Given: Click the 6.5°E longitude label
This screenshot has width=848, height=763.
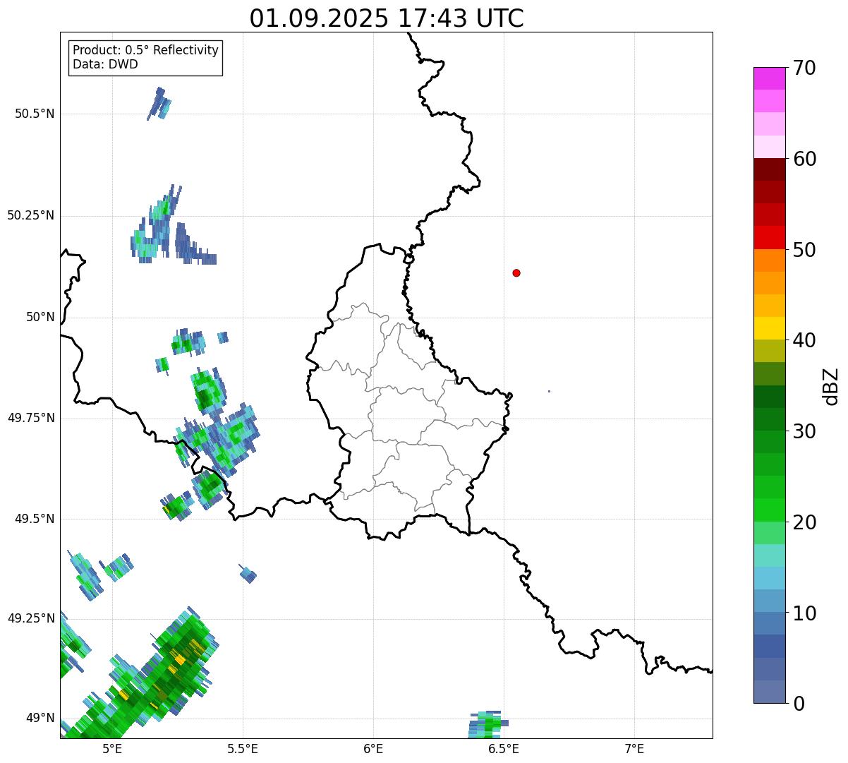Looking at the screenshot, I should click(x=504, y=749).
